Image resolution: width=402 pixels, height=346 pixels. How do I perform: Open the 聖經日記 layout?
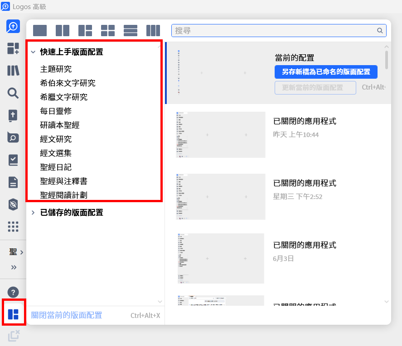tap(56, 167)
